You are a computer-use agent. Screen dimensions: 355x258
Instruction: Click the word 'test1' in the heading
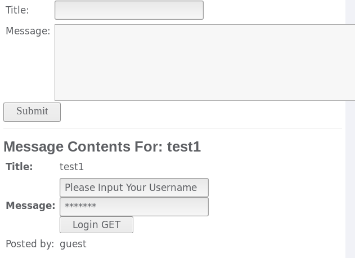click(184, 146)
